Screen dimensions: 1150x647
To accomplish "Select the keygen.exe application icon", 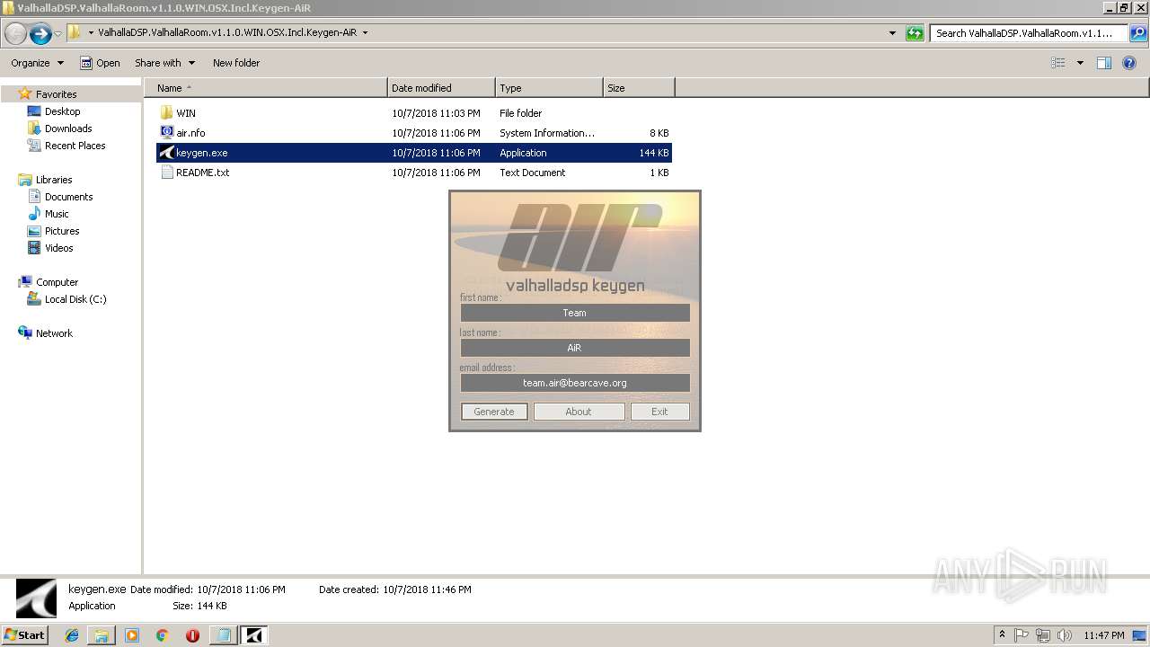I will tap(166, 153).
